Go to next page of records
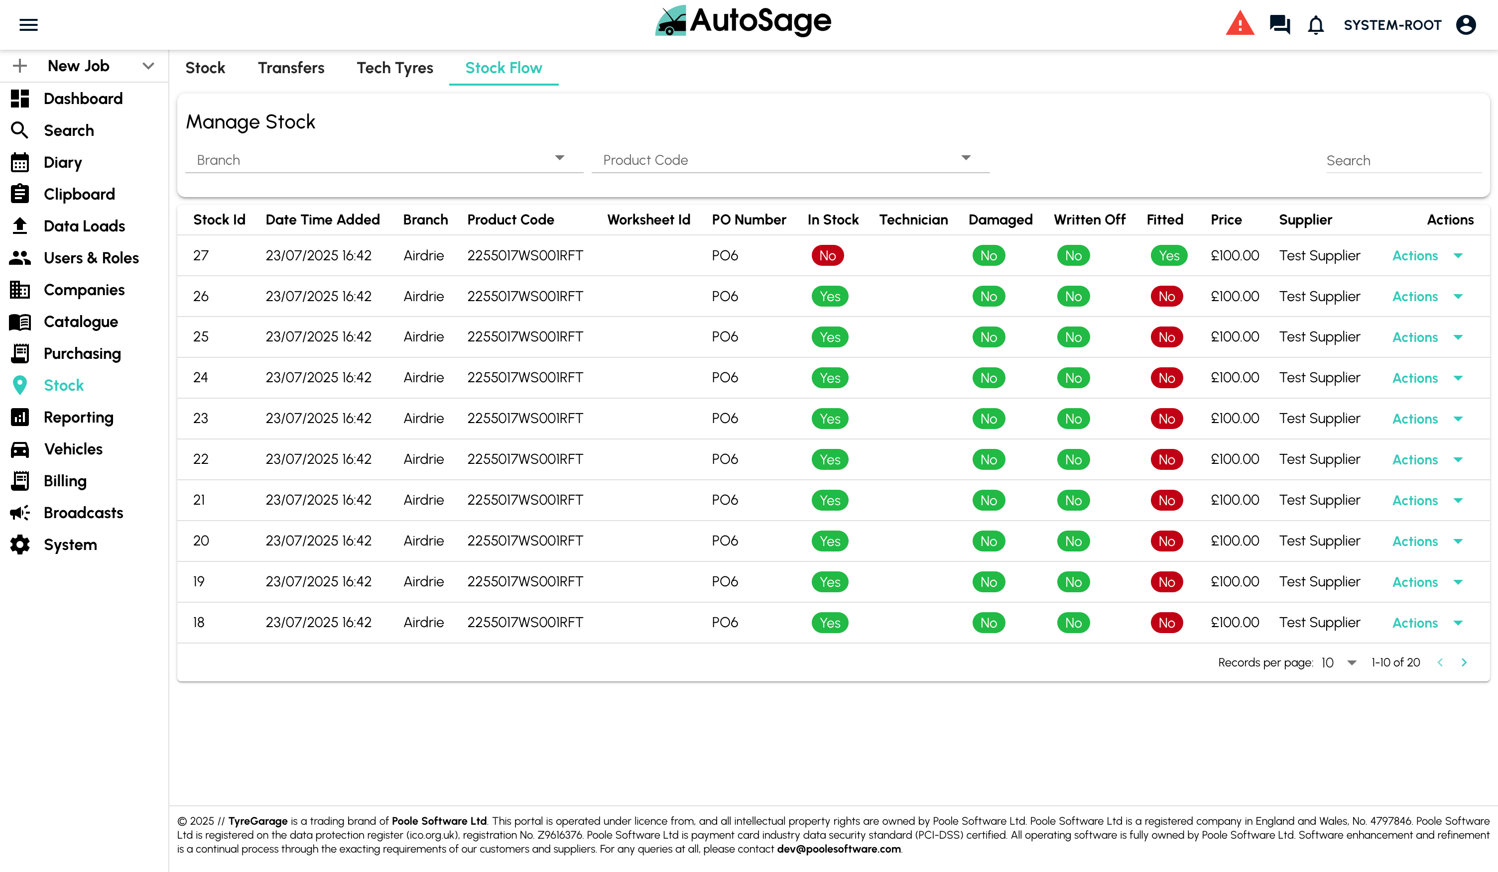1498x872 pixels. (1464, 662)
